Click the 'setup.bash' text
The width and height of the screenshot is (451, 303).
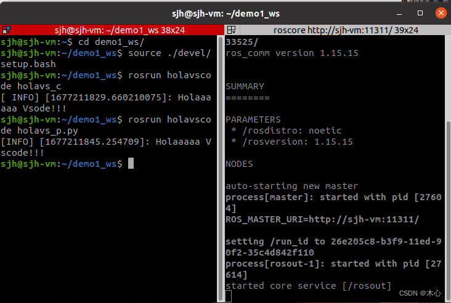(28, 64)
